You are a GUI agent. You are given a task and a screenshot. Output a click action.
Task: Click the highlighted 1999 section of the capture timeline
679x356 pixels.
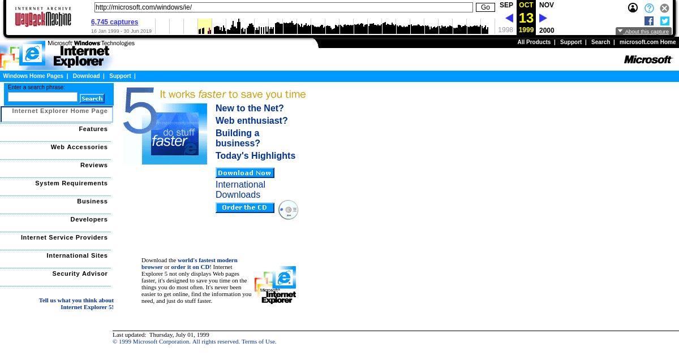tap(205, 26)
